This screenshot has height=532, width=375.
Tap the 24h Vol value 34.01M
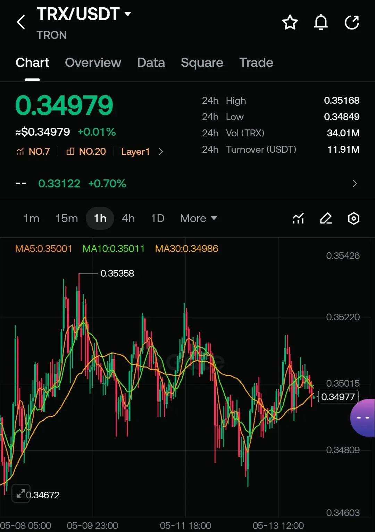coord(343,133)
